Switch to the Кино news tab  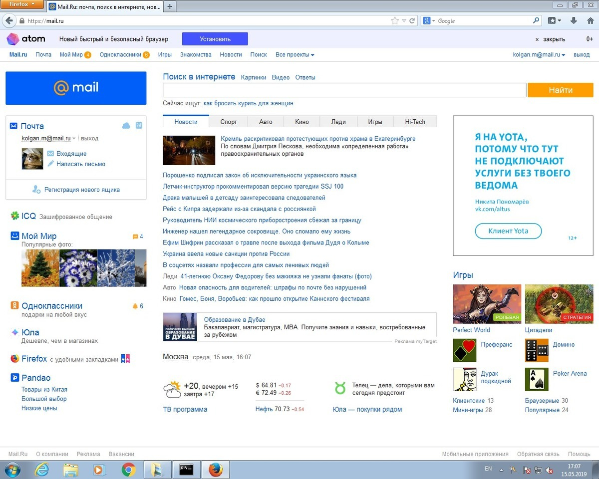[x=302, y=122]
